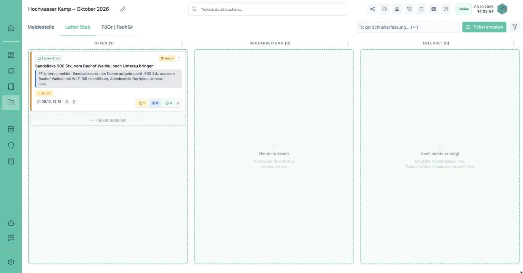Open the ticket filter funnel
The width and height of the screenshot is (523, 273).
point(515,27)
